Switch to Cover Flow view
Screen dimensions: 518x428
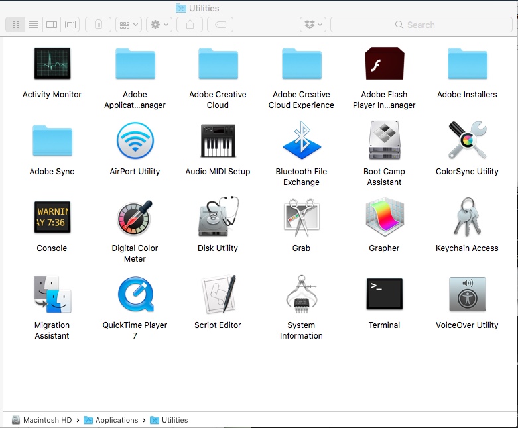pyautogui.click(x=70, y=25)
